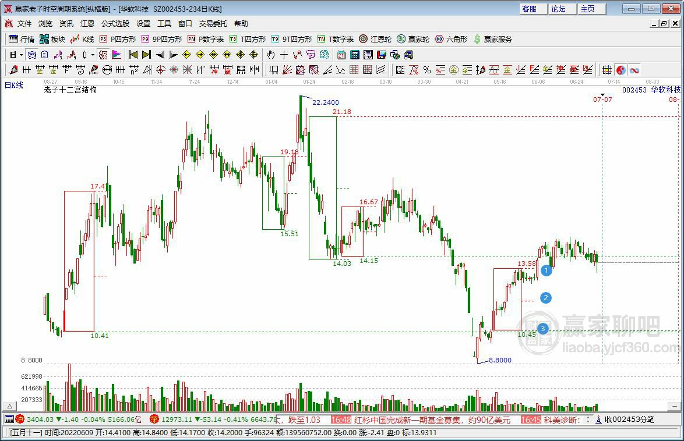This screenshot has height=441, width=684.
Task: Click the red floppy save icon
Action: pyautogui.click(x=382, y=55)
